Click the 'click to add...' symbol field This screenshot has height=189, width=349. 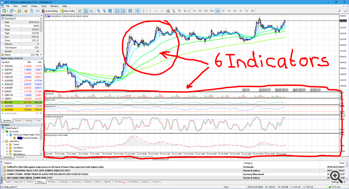coord(11,113)
